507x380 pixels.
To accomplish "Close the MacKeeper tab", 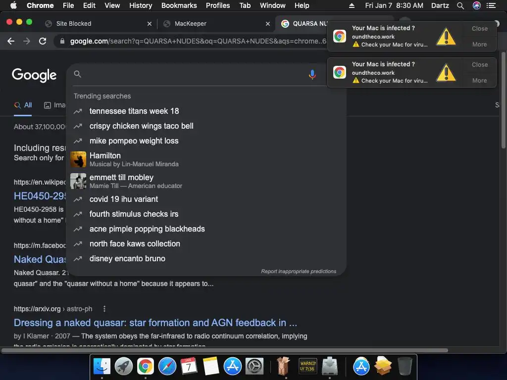I will (x=268, y=24).
